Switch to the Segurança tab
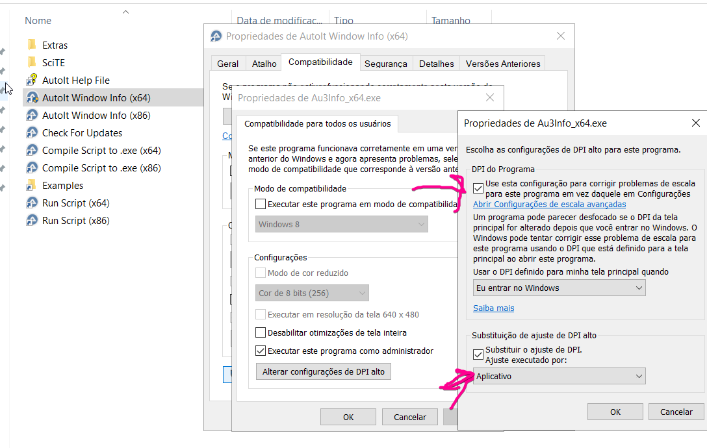 385,64
